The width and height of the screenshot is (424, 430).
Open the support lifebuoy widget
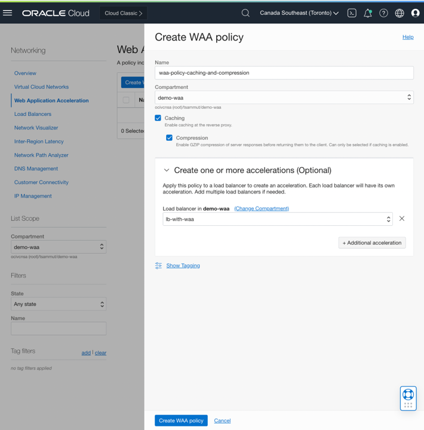click(408, 398)
